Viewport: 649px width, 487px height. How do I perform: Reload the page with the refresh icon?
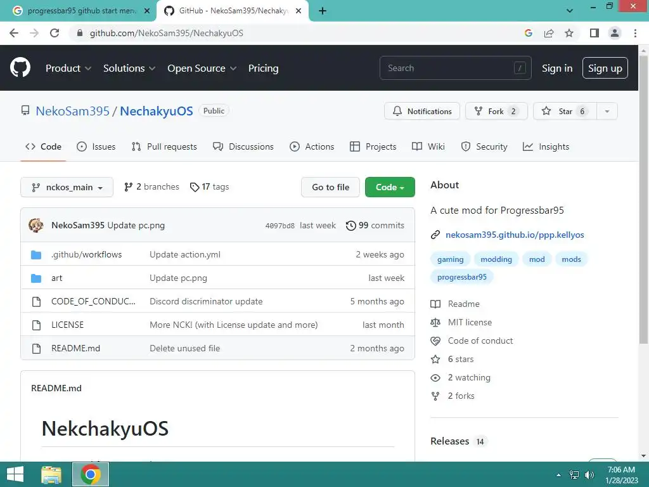(55, 33)
